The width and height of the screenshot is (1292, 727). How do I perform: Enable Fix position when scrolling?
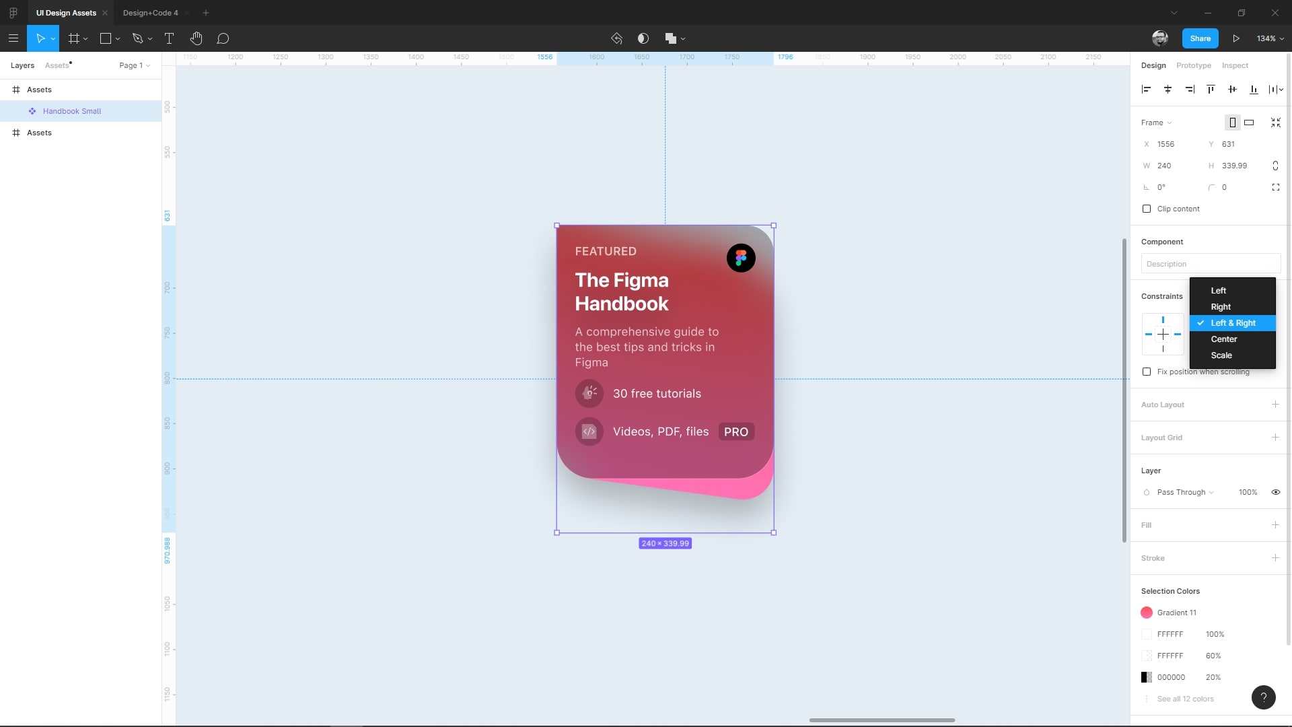(x=1147, y=372)
